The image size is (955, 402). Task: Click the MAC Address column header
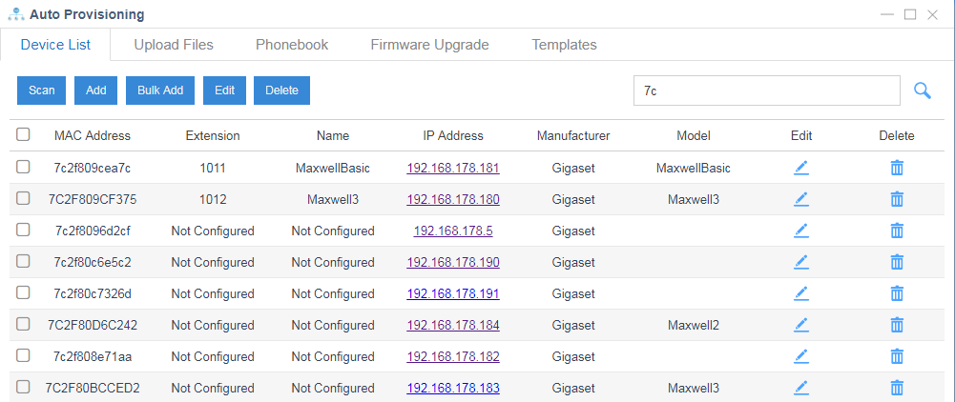click(x=93, y=135)
